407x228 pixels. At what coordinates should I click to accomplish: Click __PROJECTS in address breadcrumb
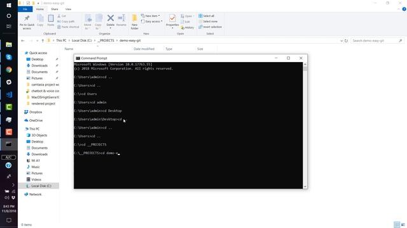106,41
